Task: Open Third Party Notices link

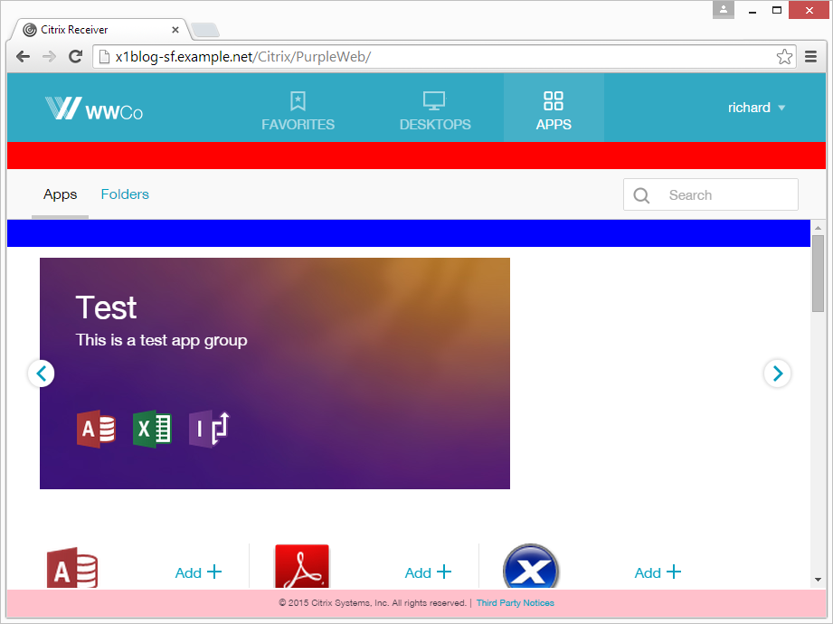Action: point(515,603)
